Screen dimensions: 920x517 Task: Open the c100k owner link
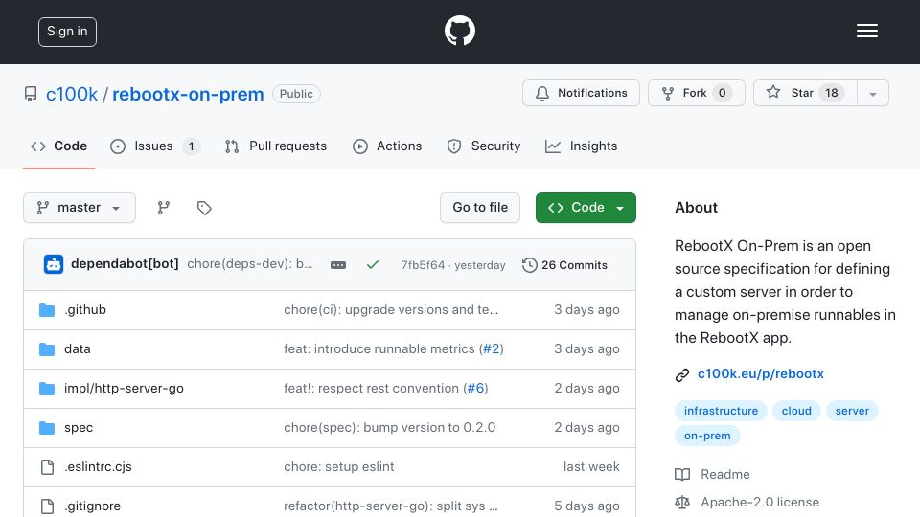pyautogui.click(x=72, y=94)
